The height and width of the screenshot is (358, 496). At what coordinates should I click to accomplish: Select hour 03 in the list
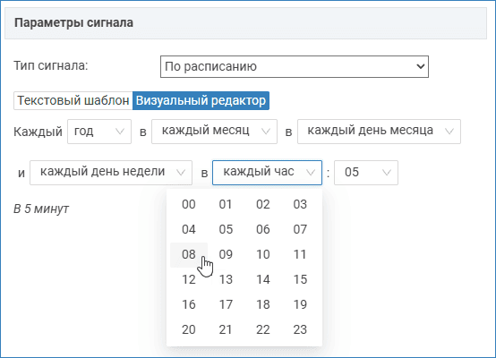(x=300, y=205)
